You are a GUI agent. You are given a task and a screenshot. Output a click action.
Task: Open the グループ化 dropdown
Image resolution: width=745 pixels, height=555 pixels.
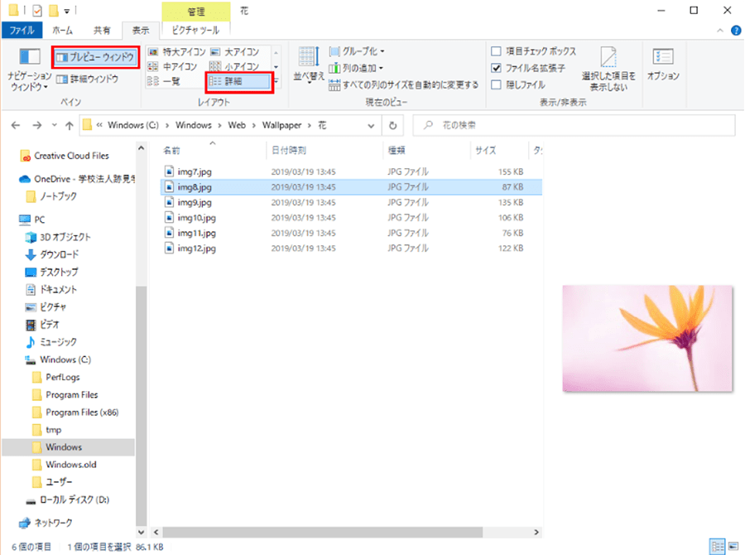pos(357,51)
